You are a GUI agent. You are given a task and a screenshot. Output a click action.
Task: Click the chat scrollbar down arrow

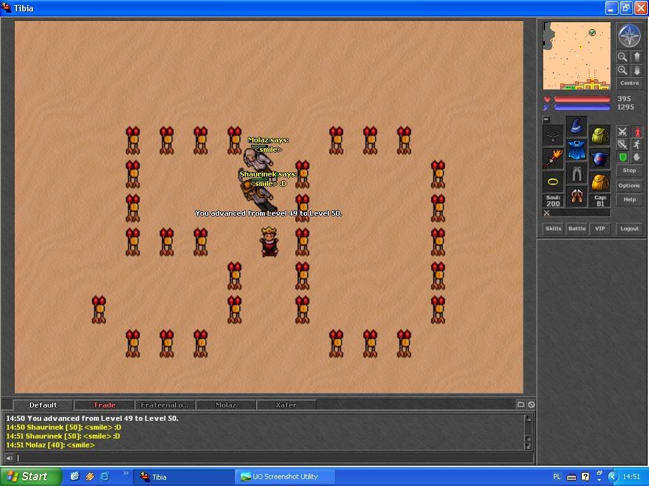[528, 446]
